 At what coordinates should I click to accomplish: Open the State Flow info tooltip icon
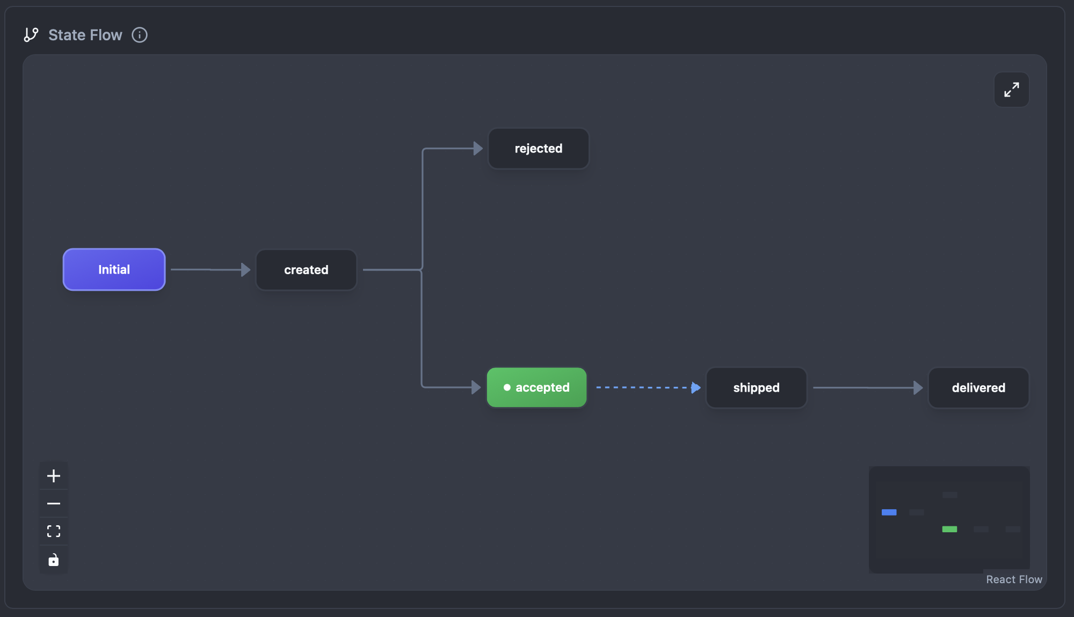coord(140,35)
